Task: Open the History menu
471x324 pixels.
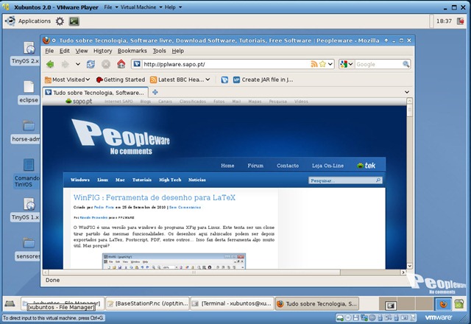Action: [x=102, y=51]
